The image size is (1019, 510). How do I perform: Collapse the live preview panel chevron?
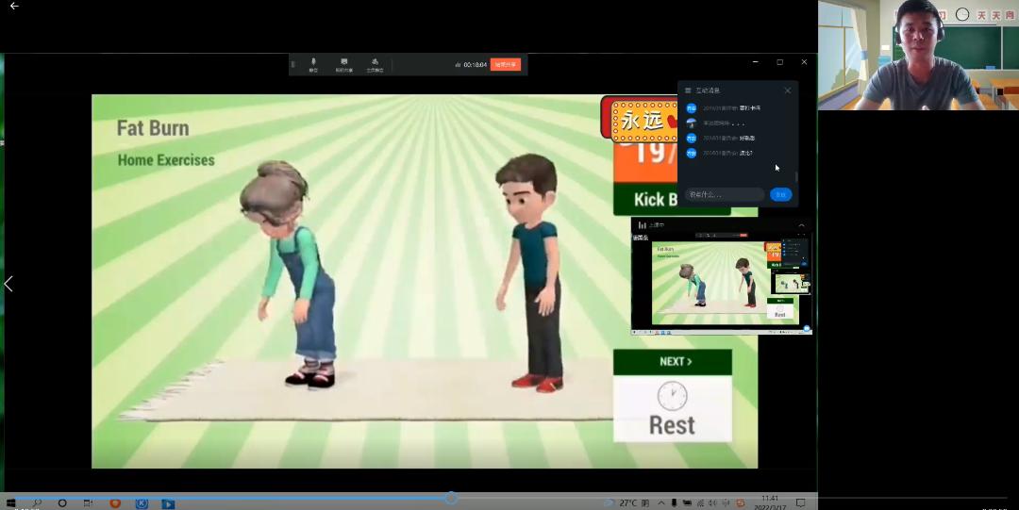coord(801,225)
